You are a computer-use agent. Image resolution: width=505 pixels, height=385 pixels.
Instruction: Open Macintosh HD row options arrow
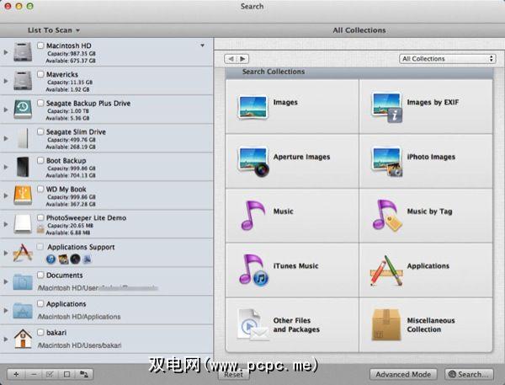pyautogui.click(x=202, y=45)
